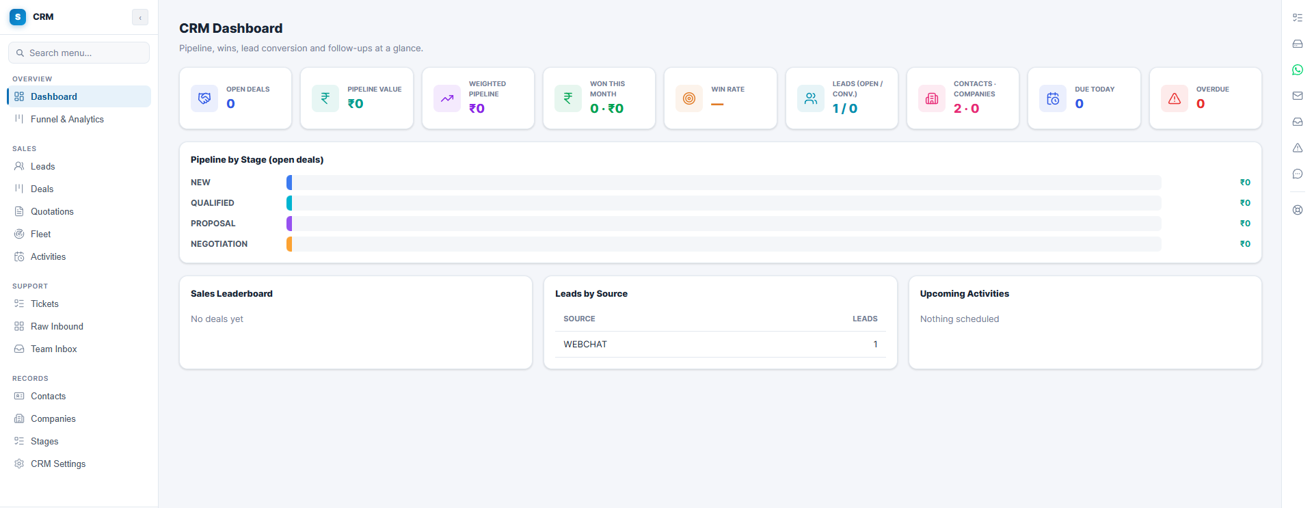The height and width of the screenshot is (508, 1312).
Task: Click the alert triangle icon on the Overdue card
Action: coord(1175,98)
